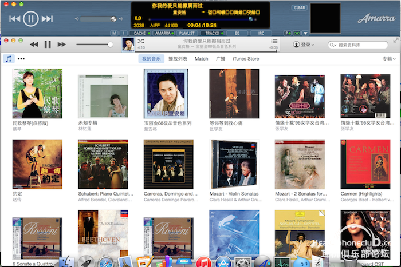Open the App Store from the Dock
401x267 pixels.
[223, 262]
